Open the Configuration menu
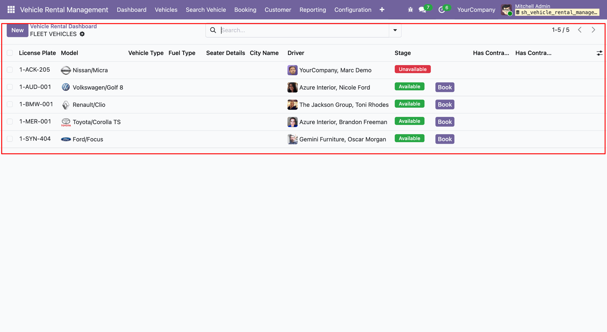Viewport: 607px width, 332px height. click(353, 10)
